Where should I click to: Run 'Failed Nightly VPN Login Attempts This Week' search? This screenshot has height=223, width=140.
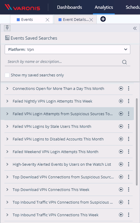coord(121,101)
